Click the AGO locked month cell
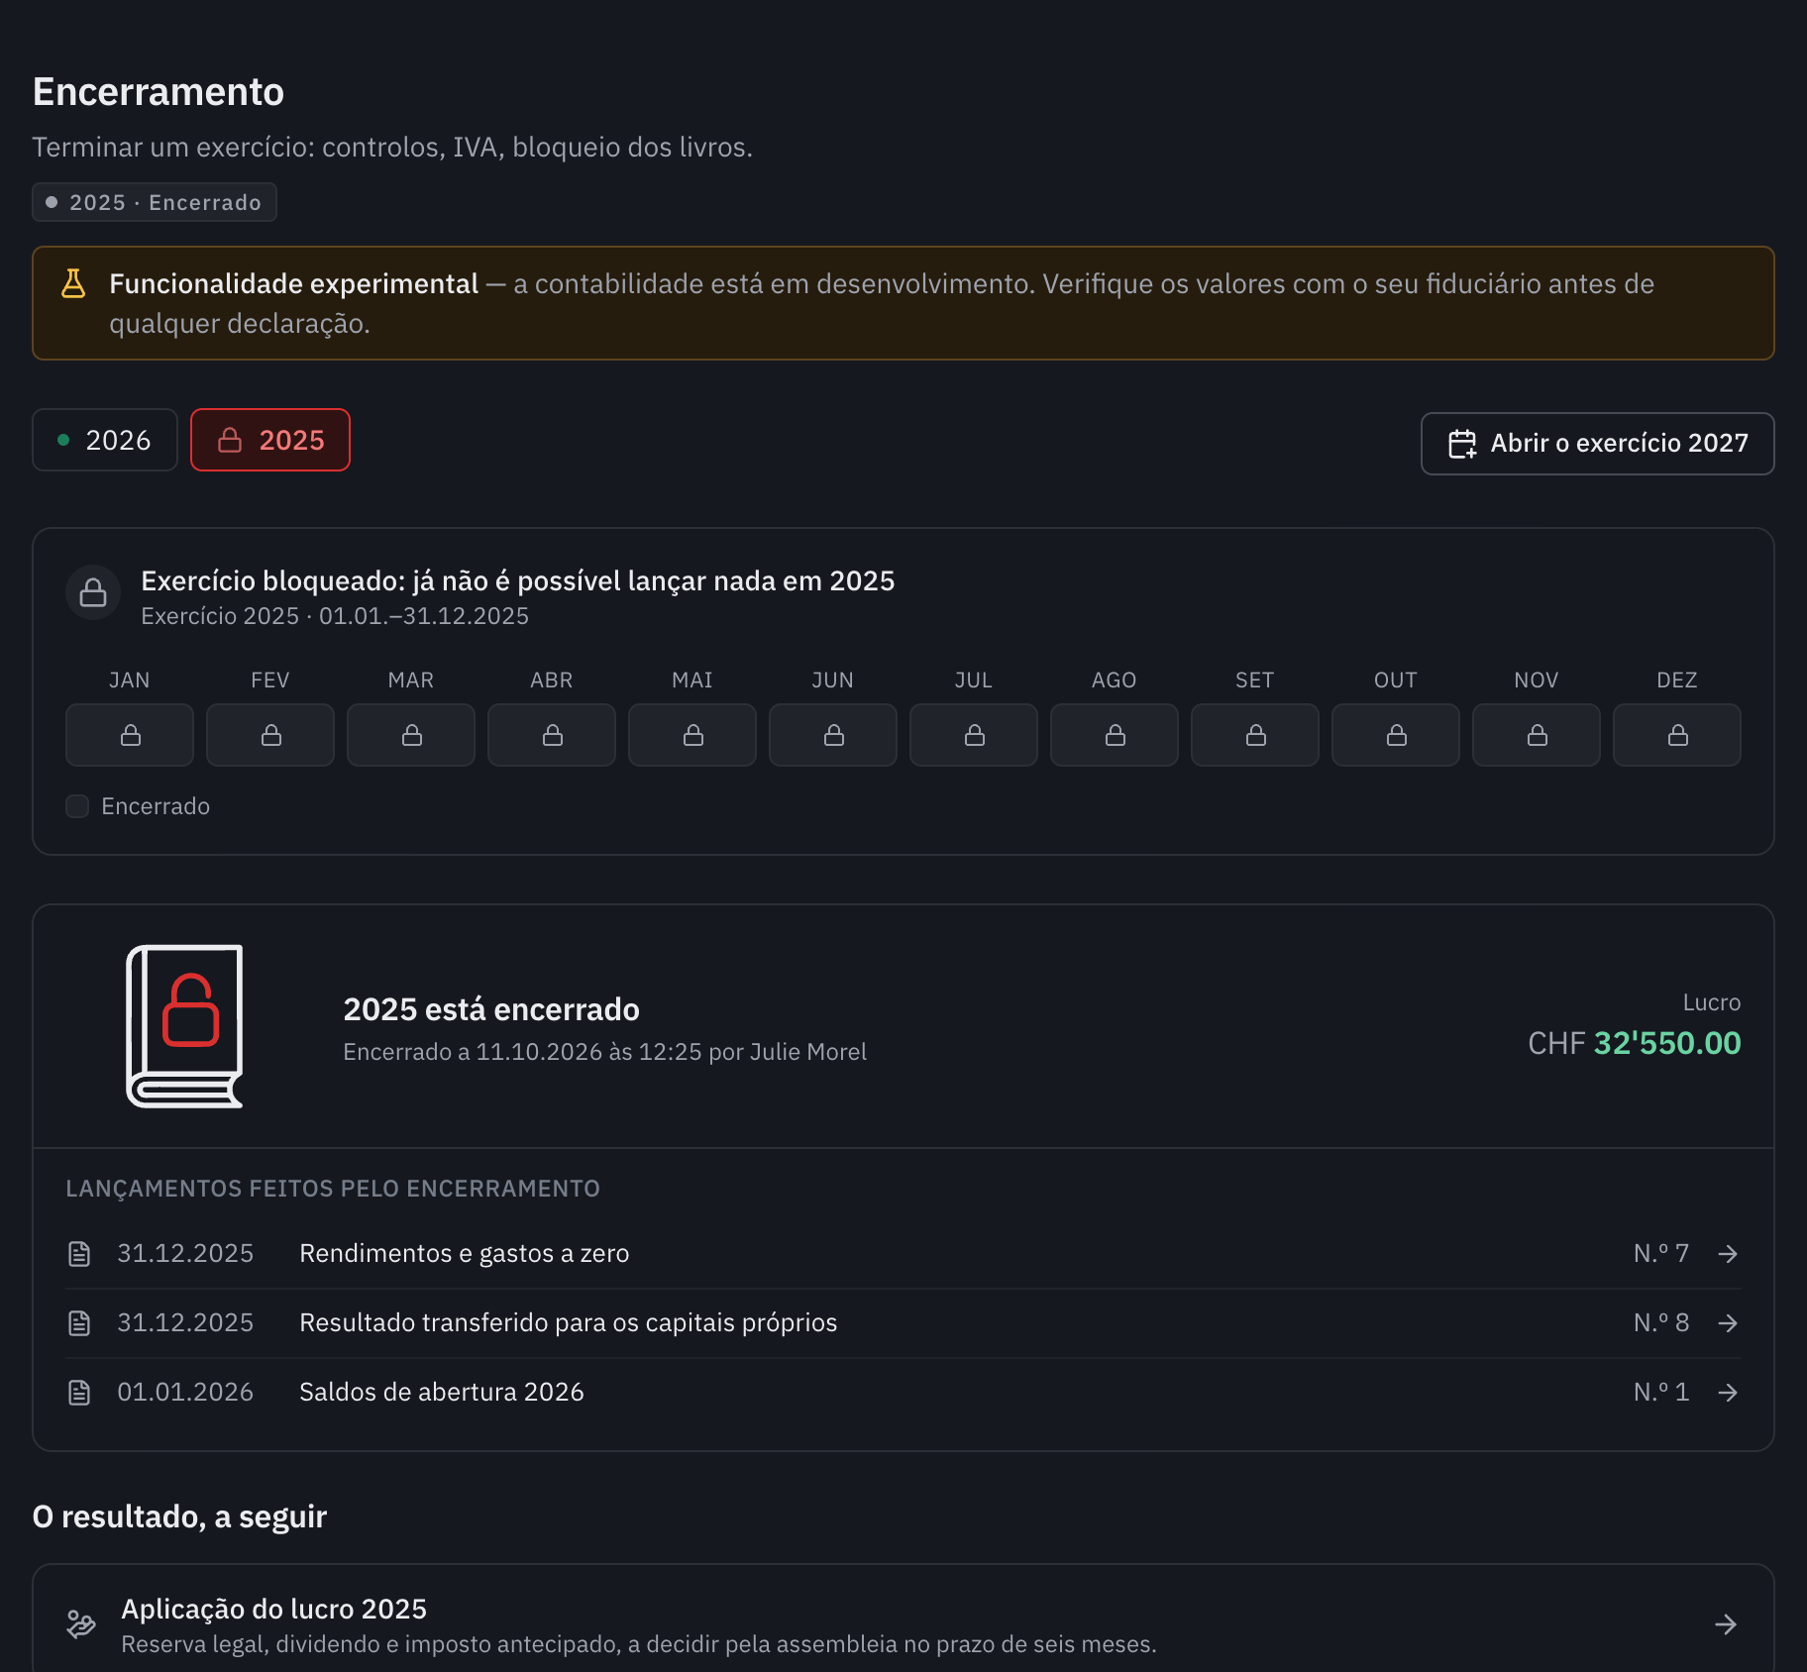 [1115, 735]
